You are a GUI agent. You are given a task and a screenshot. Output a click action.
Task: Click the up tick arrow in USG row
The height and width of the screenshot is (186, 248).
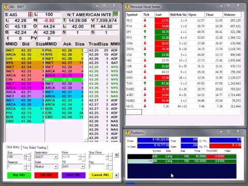point(145,54)
